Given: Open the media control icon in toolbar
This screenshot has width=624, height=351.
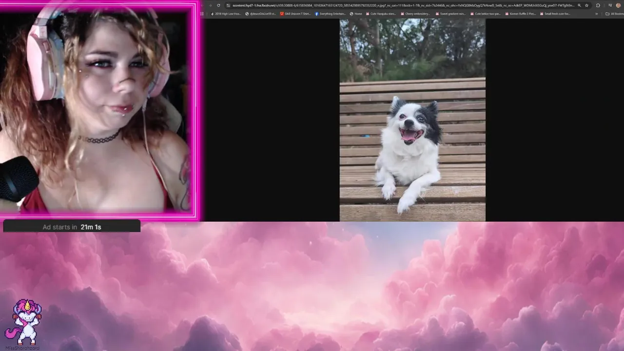Looking at the screenshot, I should pos(610,5).
